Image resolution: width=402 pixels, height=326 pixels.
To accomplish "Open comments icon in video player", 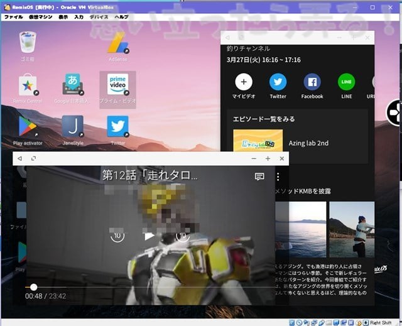I will (x=259, y=177).
